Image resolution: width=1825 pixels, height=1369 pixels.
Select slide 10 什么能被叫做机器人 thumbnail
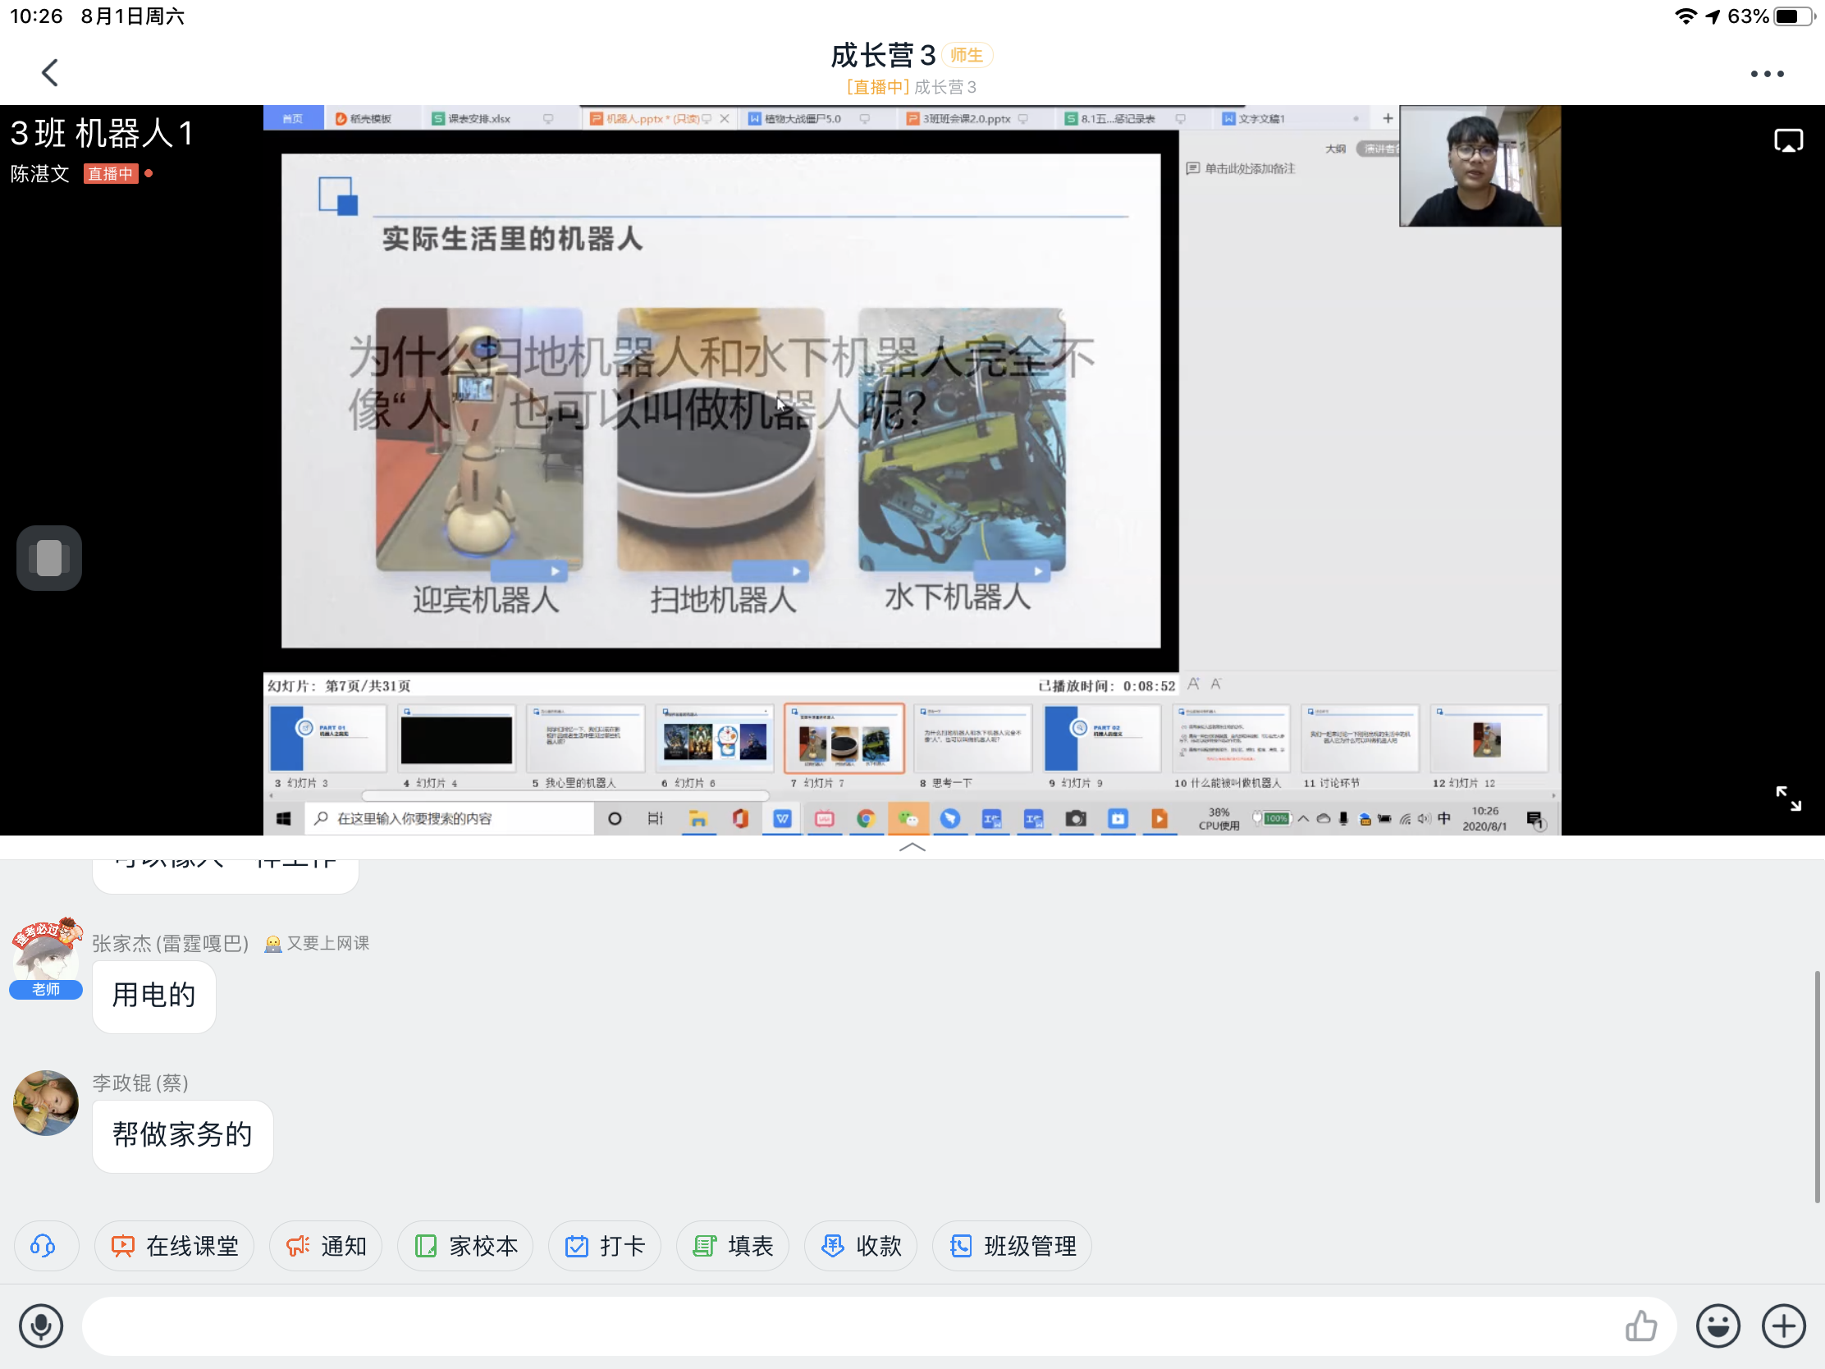click(x=1231, y=739)
